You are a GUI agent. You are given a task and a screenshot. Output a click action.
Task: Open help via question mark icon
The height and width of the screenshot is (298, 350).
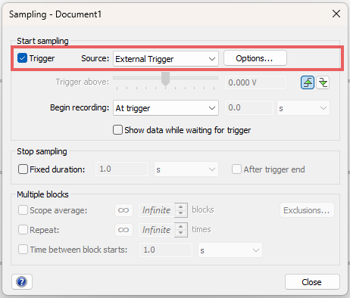(x=22, y=281)
